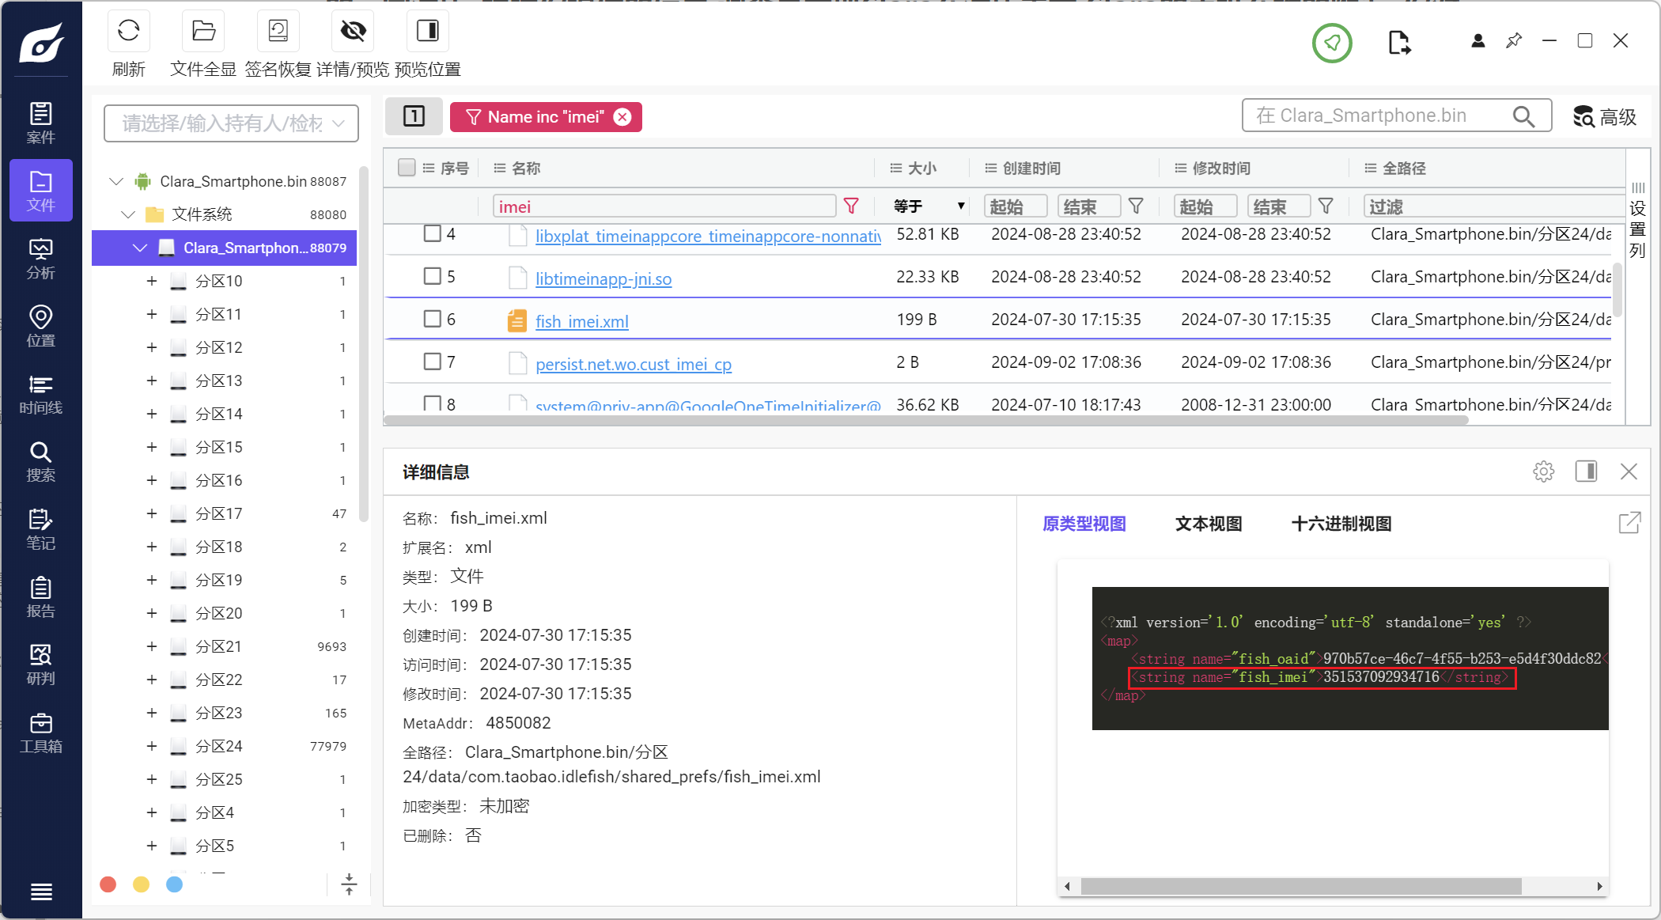The height and width of the screenshot is (920, 1661).
Task: Click the 签名恢复 toolbar icon
Action: pyautogui.click(x=278, y=31)
